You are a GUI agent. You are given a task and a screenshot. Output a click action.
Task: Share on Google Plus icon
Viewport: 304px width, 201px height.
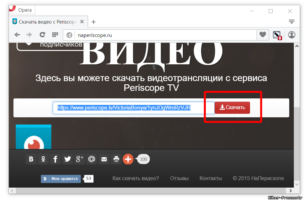pos(80,159)
